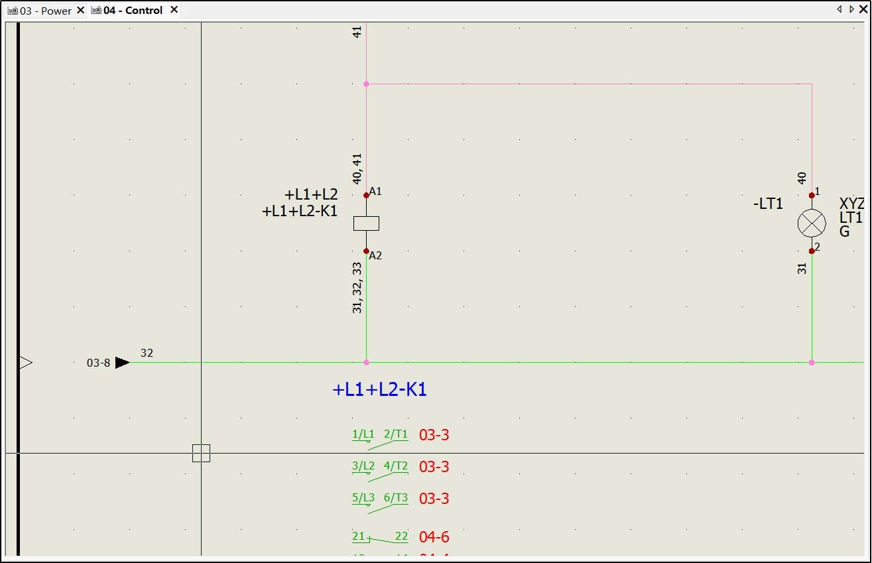Click wire label 40 above the lamp
The image size is (872, 563).
click(x=802, y=178)
